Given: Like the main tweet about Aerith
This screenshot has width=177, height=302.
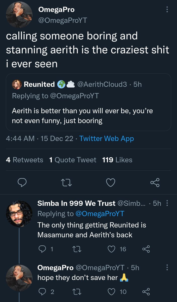Looking at the screenshot, I should (x=110, y=182).
